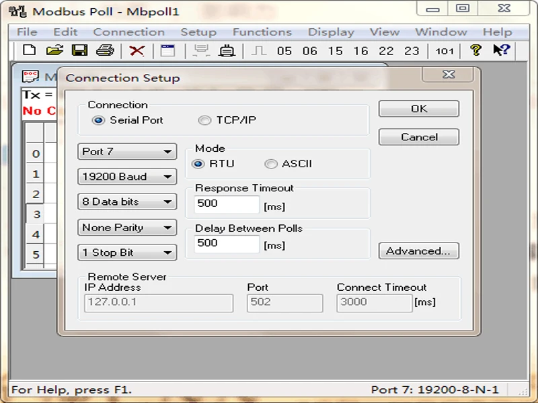Close the Connection Setup dialog
Viewport: 538px width, 403px height.
[448, 75]
